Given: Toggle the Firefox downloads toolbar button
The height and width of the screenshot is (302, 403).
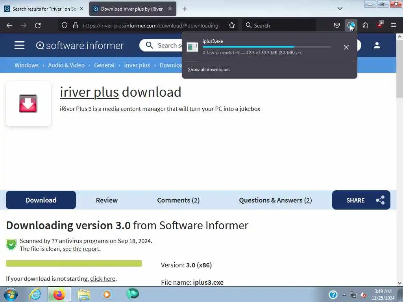Looking at the screenshot, I should (x=351, y=26).
